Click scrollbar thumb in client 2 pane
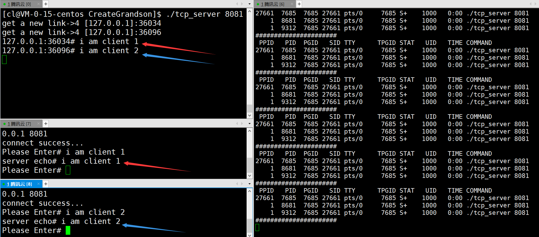The height and width of the screenshot is (237, 539). [250, 226]
